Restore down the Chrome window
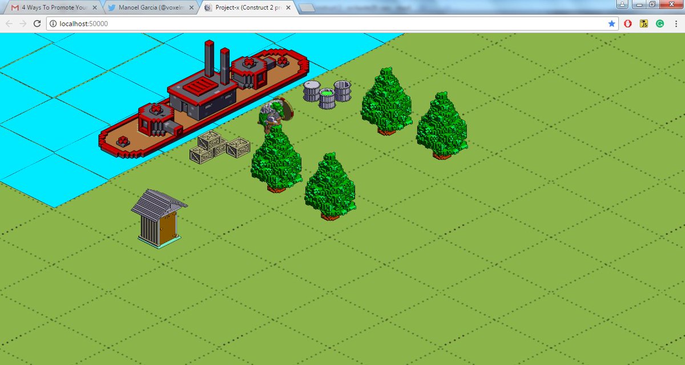The image size is (685, 365). [x=652, y=4]
